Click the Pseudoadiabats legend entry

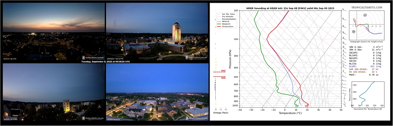coord(226,19)
